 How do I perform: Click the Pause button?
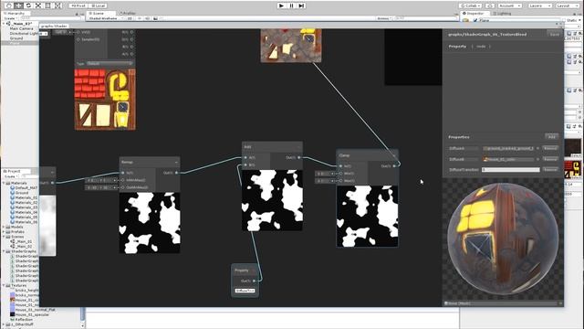[x=292, y=5]
